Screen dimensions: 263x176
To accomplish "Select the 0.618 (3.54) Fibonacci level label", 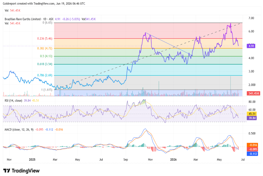I will pyautogui.click(x=44, y=64).
